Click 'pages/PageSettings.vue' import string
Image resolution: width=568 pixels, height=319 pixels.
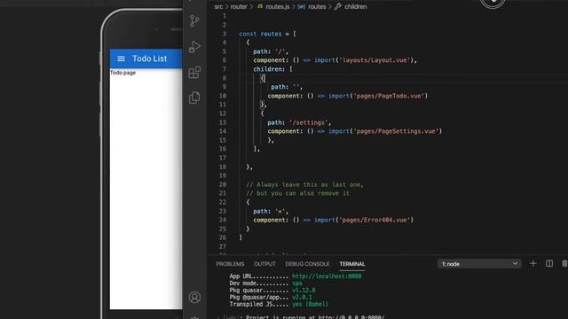coord(396,131)
